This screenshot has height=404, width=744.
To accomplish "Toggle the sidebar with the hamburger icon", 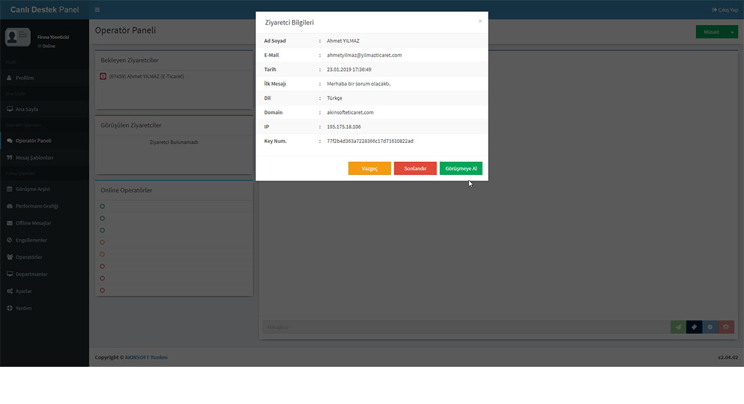I will pyautogui.click(x=97, y=9).
